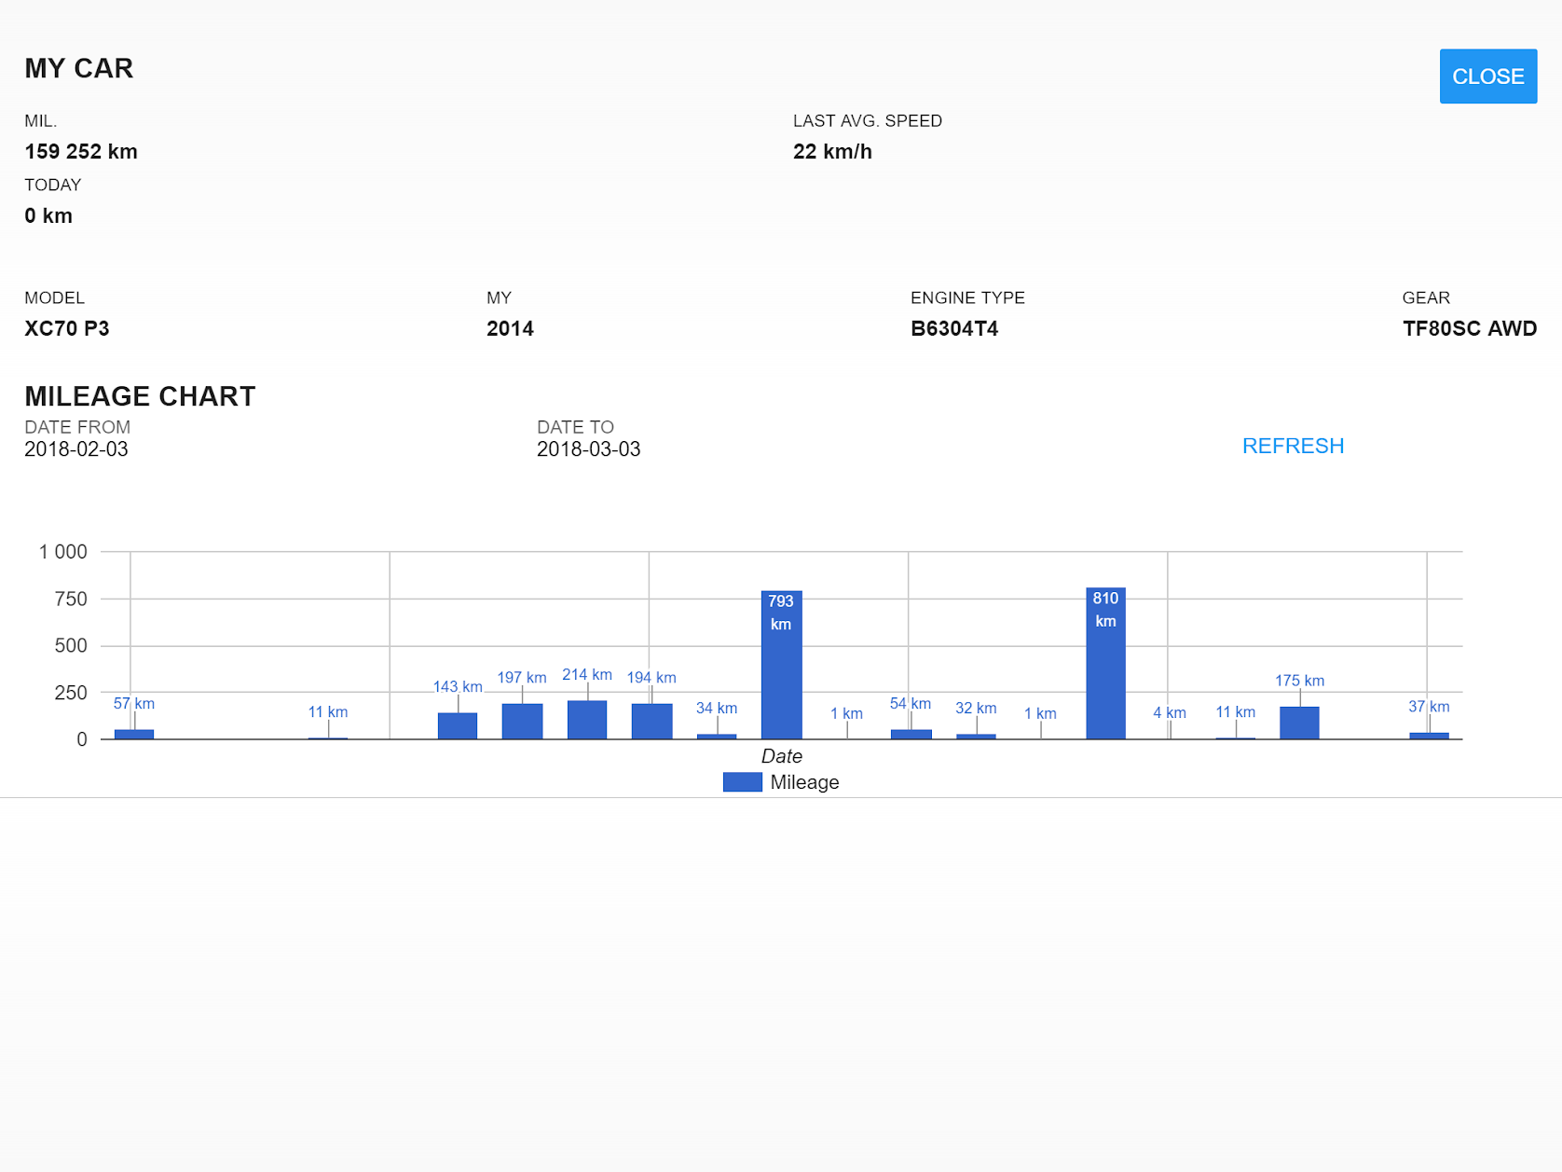Screen dimensions: 1562x1172
Task: Click the 214 km bar
Action: pyautogui.click(x=587, y=720)
